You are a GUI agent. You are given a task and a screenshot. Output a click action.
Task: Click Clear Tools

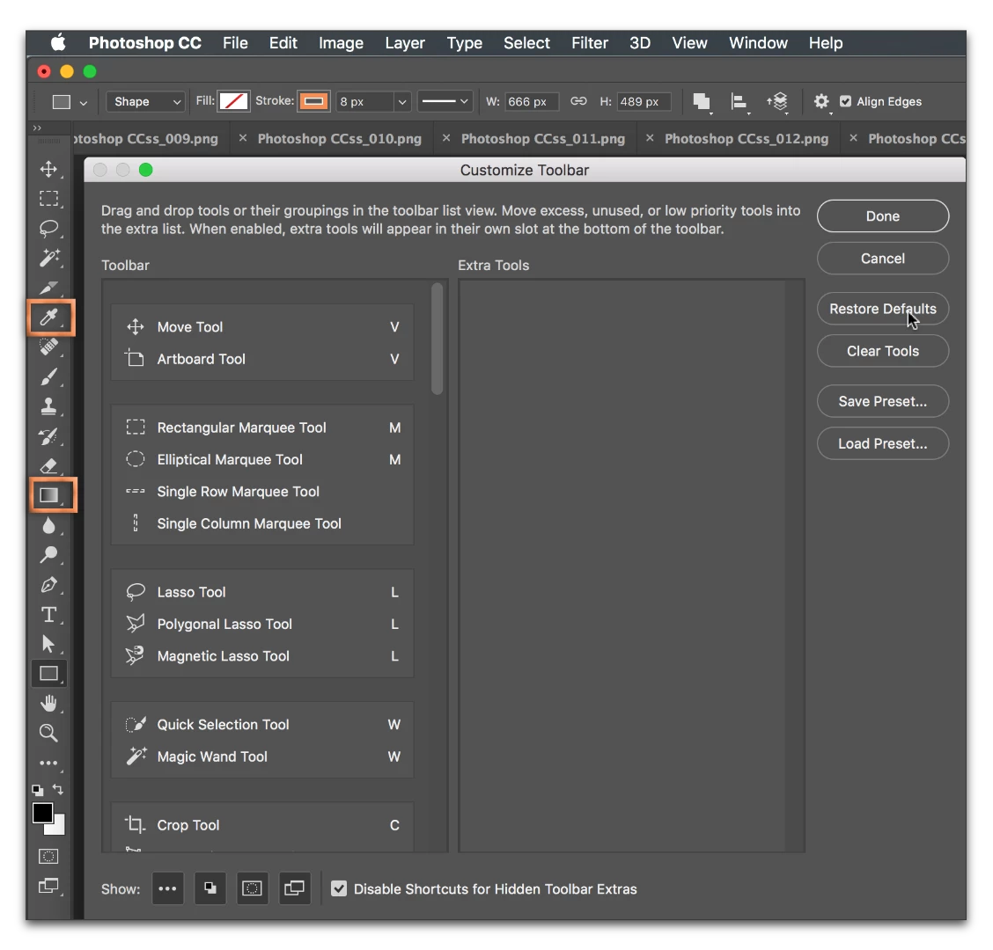coord(883,351)
